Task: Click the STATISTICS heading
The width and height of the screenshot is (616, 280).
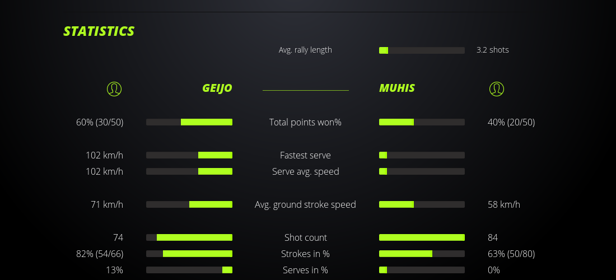Action: click(99, 31)
